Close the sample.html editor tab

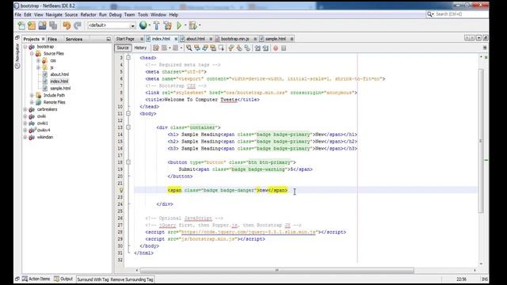click(292, 39)
